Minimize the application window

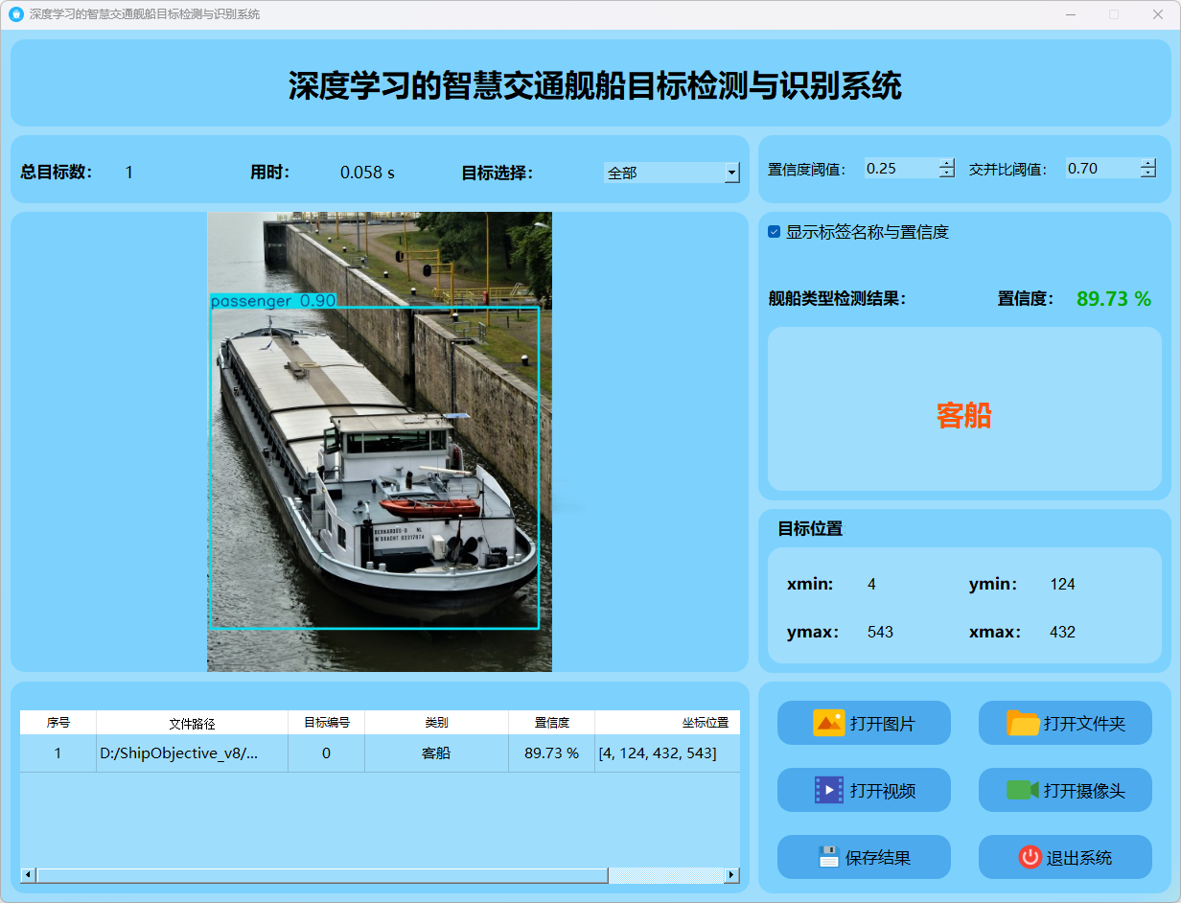1071,14
